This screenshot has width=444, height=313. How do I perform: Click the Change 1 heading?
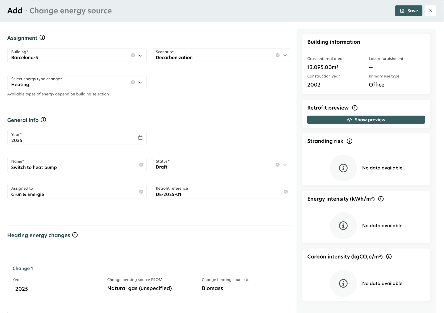click(23, 269)
